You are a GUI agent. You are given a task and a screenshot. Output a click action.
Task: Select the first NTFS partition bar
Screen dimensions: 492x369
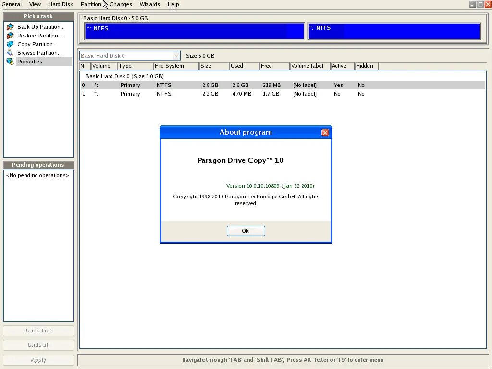coord(195,31)
